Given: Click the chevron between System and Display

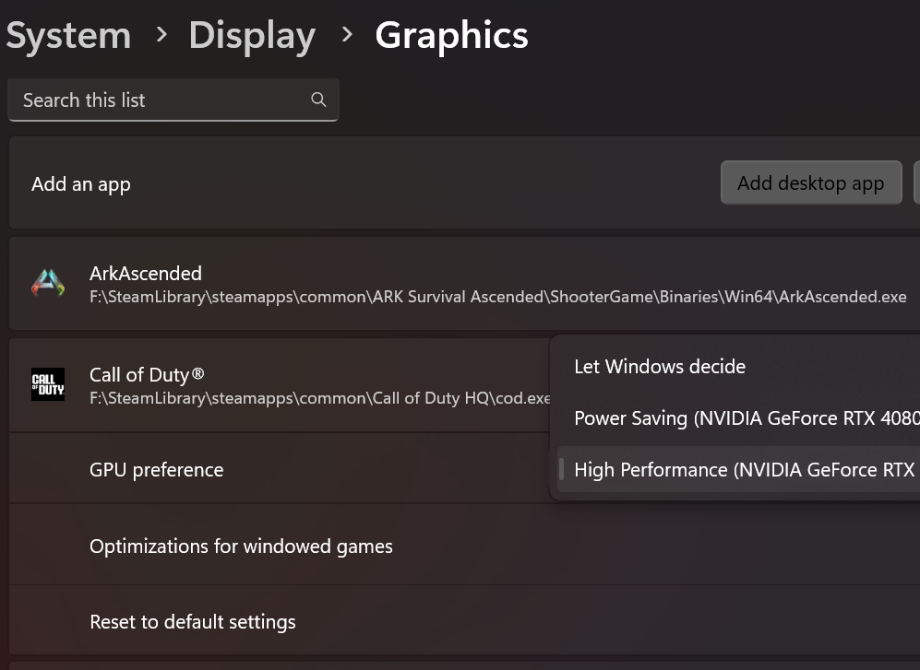Looking at the screenshot, I should (162, 35).
